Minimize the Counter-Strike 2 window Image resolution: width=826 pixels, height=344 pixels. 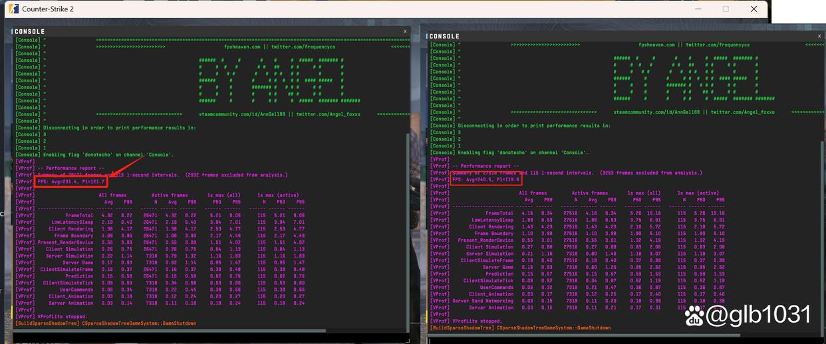(698, 9)
